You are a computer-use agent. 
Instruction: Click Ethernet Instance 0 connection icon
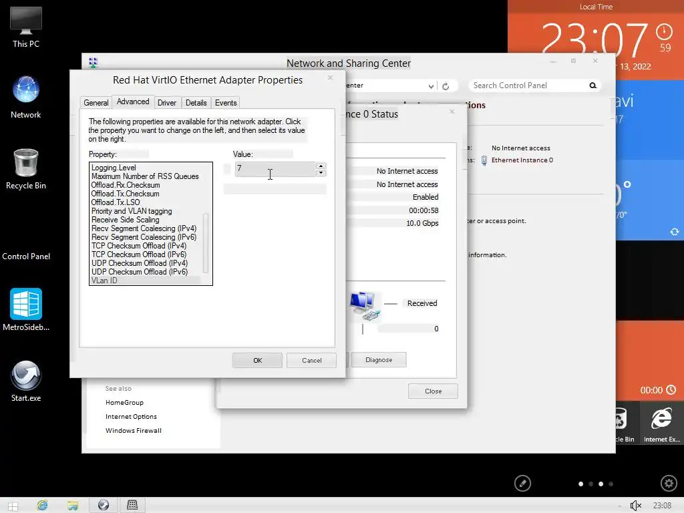click(484, 160)
